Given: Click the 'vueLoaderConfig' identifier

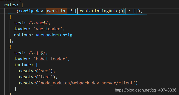Looking at the screenshot, I should (54, 35).
